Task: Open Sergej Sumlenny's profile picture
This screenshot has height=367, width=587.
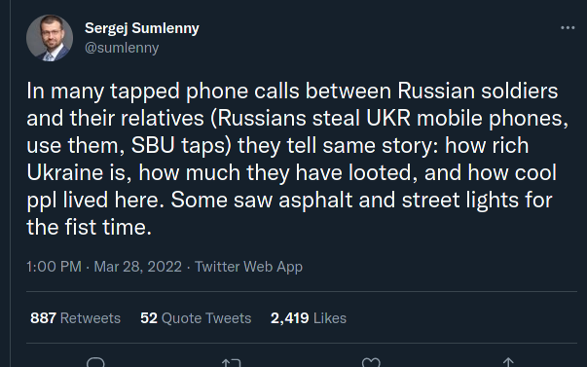Action: pos(50,38)
